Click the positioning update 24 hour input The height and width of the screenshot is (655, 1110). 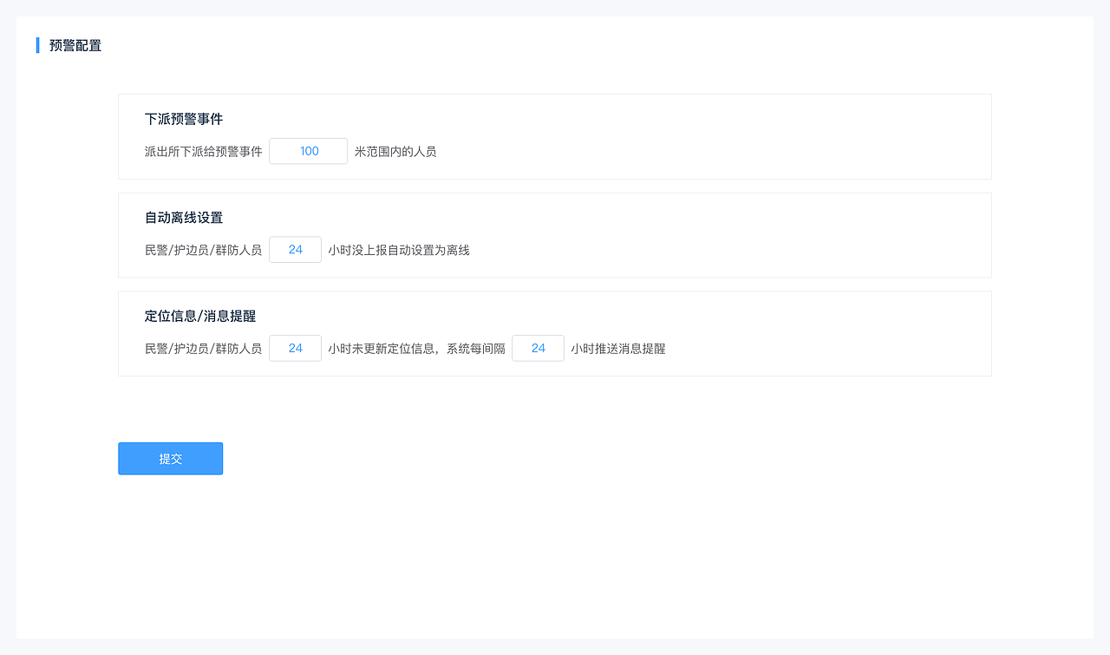pos(295,348)
